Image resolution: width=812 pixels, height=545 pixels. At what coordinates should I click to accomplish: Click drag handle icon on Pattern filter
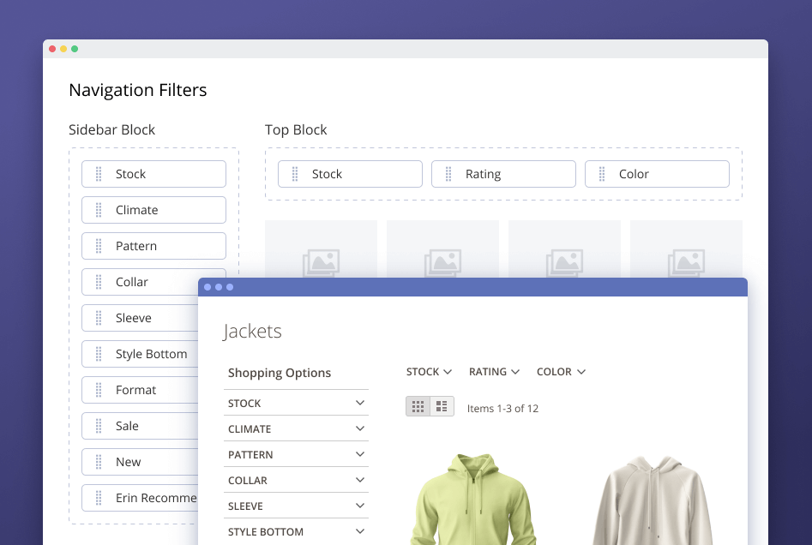99,246
